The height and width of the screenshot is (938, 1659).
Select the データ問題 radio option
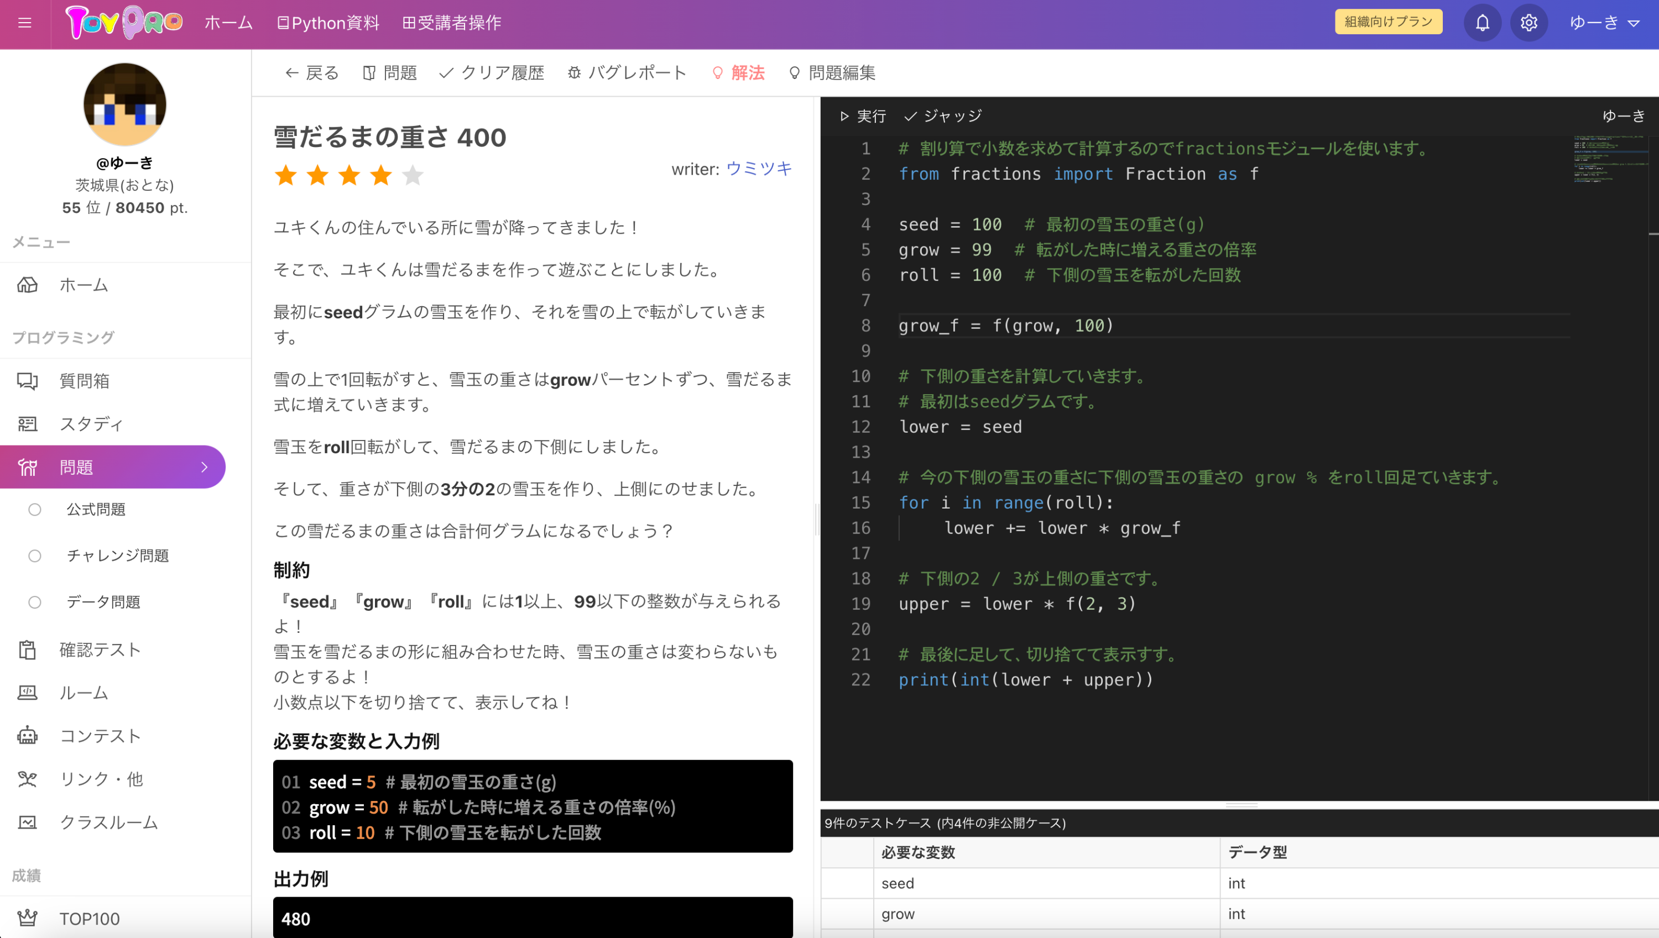pyautogui.click(x=35, y=602)
